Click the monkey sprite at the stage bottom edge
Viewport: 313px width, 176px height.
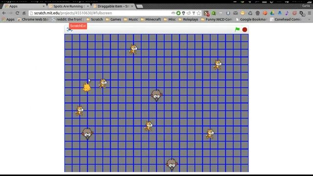point(172,164)
